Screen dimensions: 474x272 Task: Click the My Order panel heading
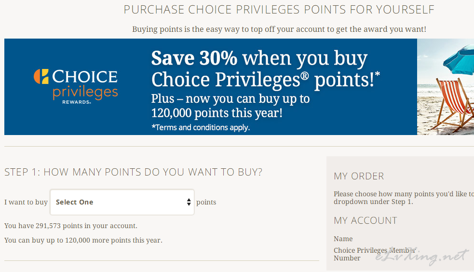click(x=359, y=176)
